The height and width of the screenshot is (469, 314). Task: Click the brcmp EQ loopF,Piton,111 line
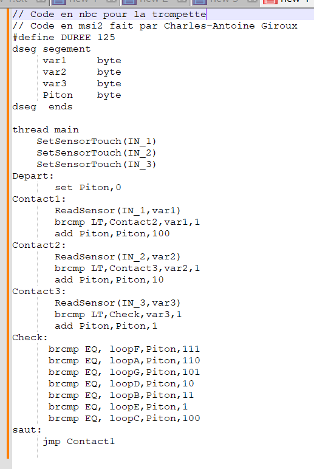pyautogui.click(x=124, y=349)
